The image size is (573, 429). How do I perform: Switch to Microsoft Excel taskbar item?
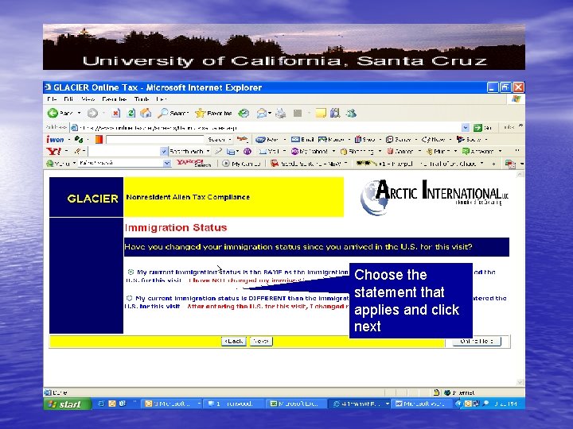tap(295, 404)
